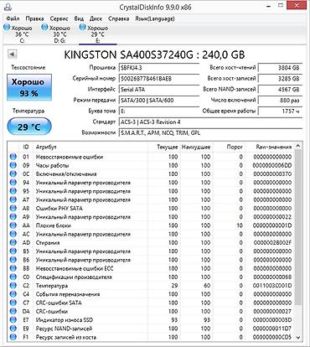310x347 pixels.
Task: Click the Хорошо 93 % health status button
Action: (29, 87)
